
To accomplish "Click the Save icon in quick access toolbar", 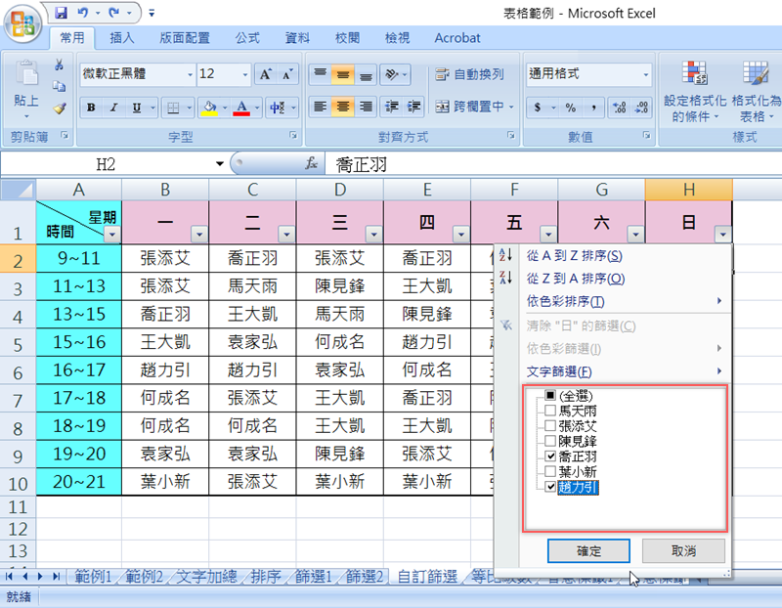I will pyautogui.click(x=61, y=14).
